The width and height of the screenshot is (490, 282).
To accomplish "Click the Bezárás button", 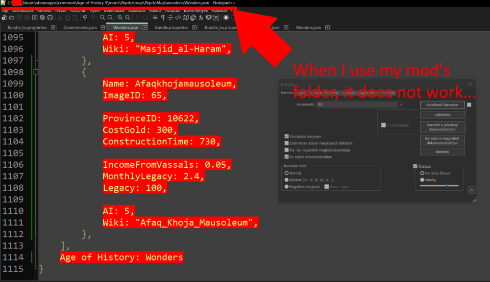I will pos(442,152).
